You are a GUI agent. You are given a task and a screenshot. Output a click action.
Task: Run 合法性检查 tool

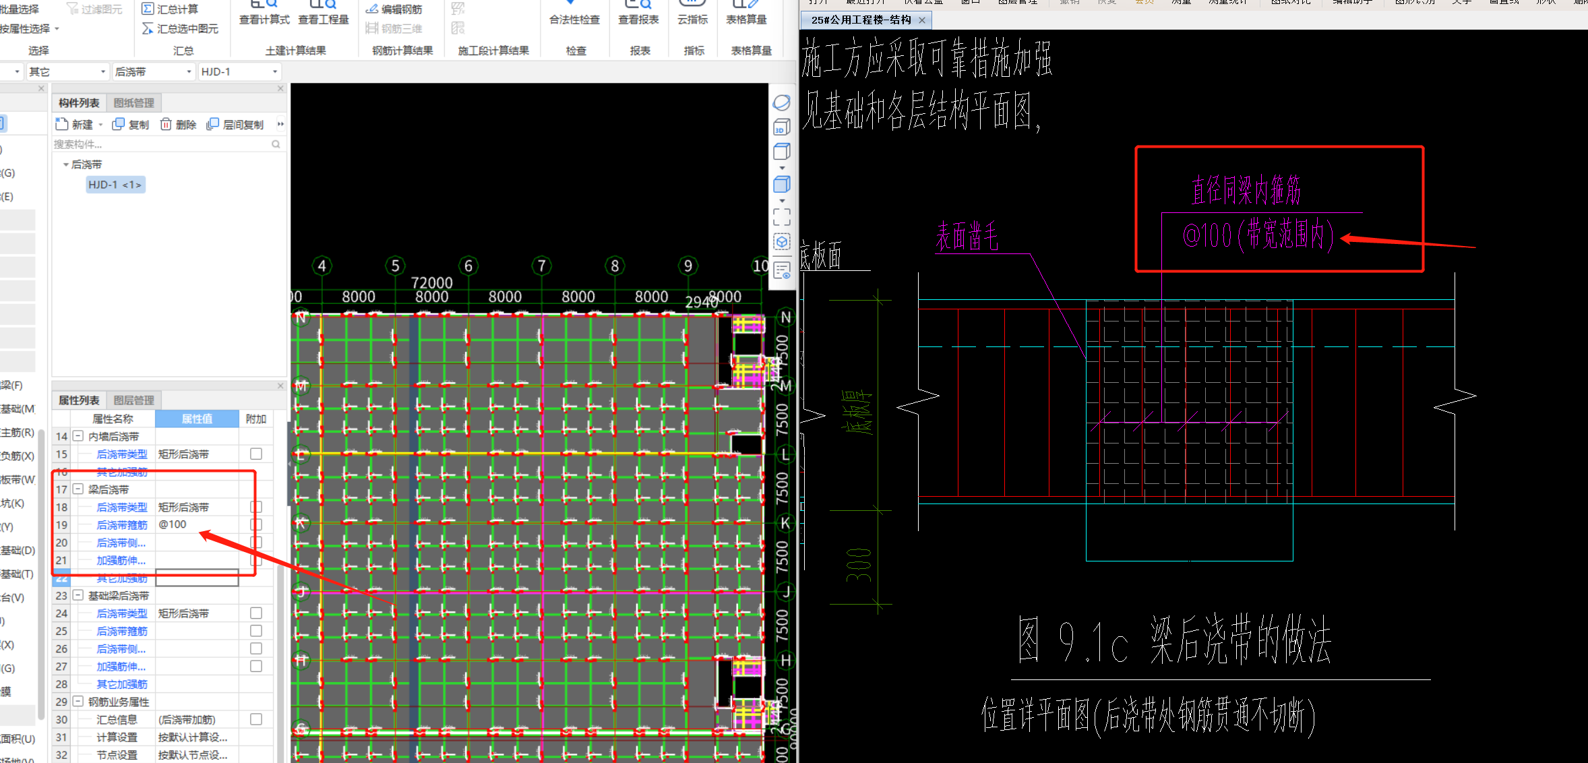pos(574,13)
